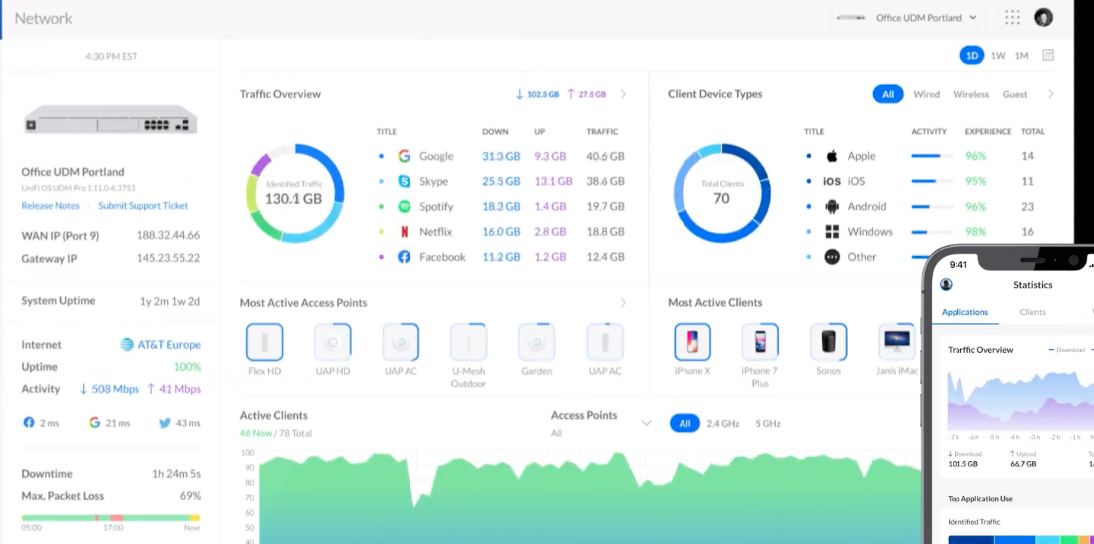Select the iPhone X client
This screenshot has width=1094, height=544.
tap(692, 342)
